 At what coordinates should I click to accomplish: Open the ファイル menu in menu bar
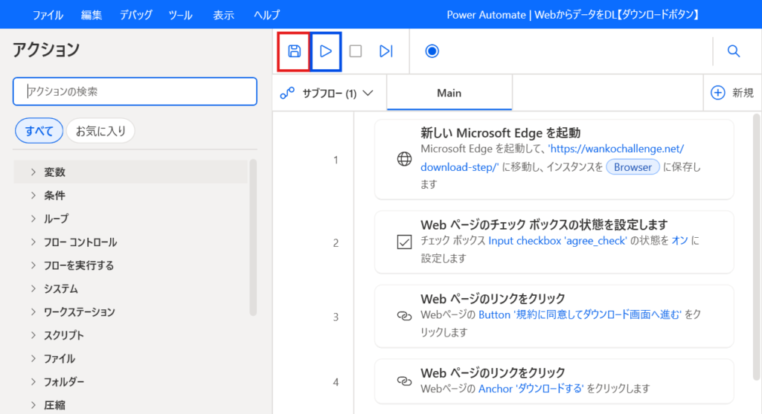[x=48, y=15]
